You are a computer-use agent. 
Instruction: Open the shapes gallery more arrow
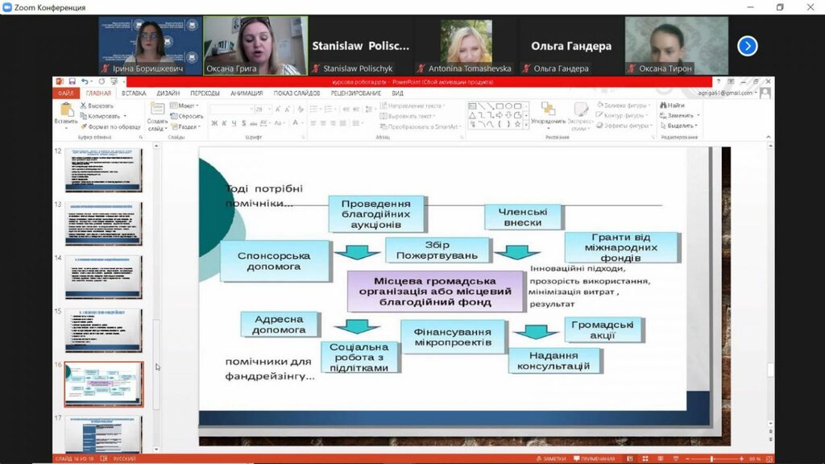[x=525, y=125]
